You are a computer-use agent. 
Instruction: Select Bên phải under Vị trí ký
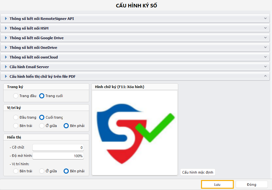pos(66,126)
